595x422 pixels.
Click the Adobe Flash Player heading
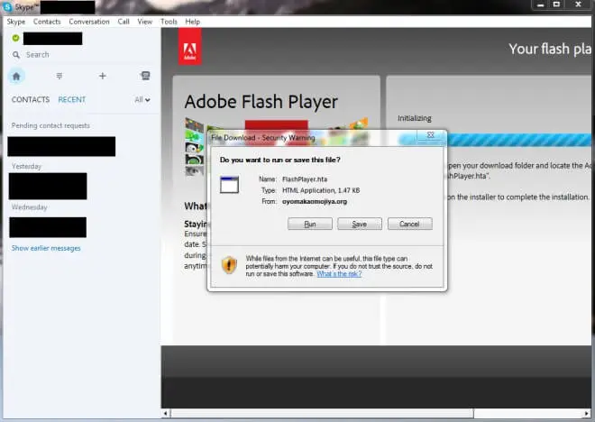261,102
